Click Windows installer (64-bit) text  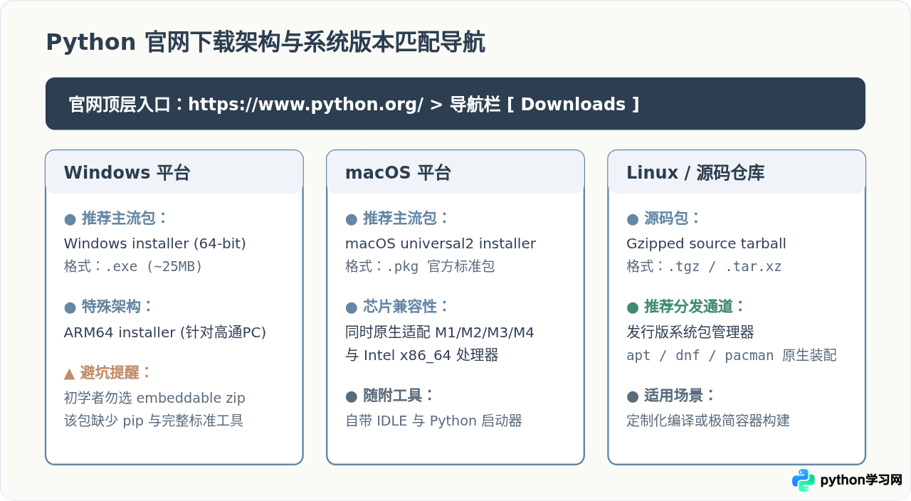155,243
